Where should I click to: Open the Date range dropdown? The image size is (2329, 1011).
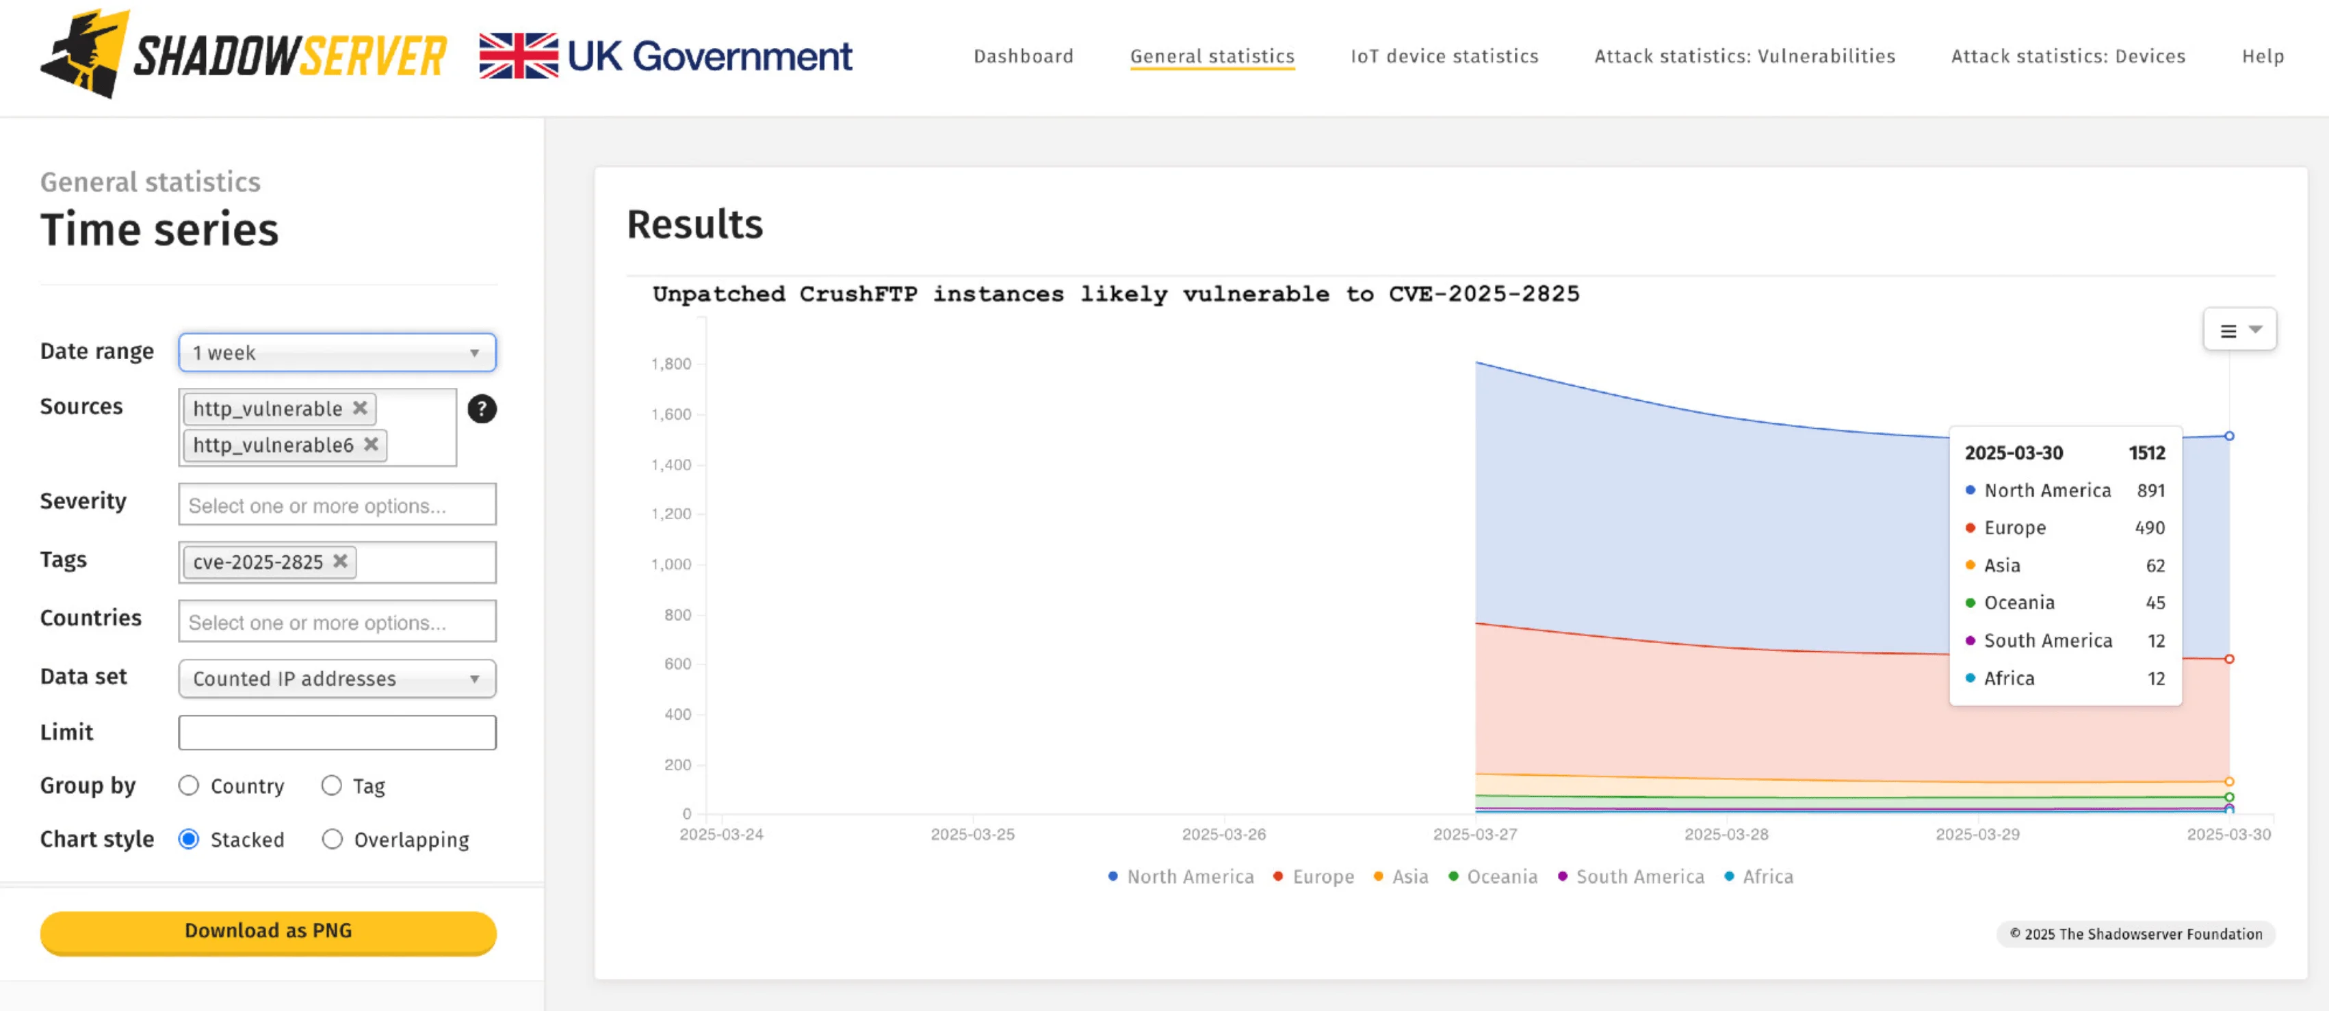click(337, 353)
